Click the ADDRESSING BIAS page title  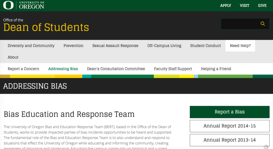point(35,86)
